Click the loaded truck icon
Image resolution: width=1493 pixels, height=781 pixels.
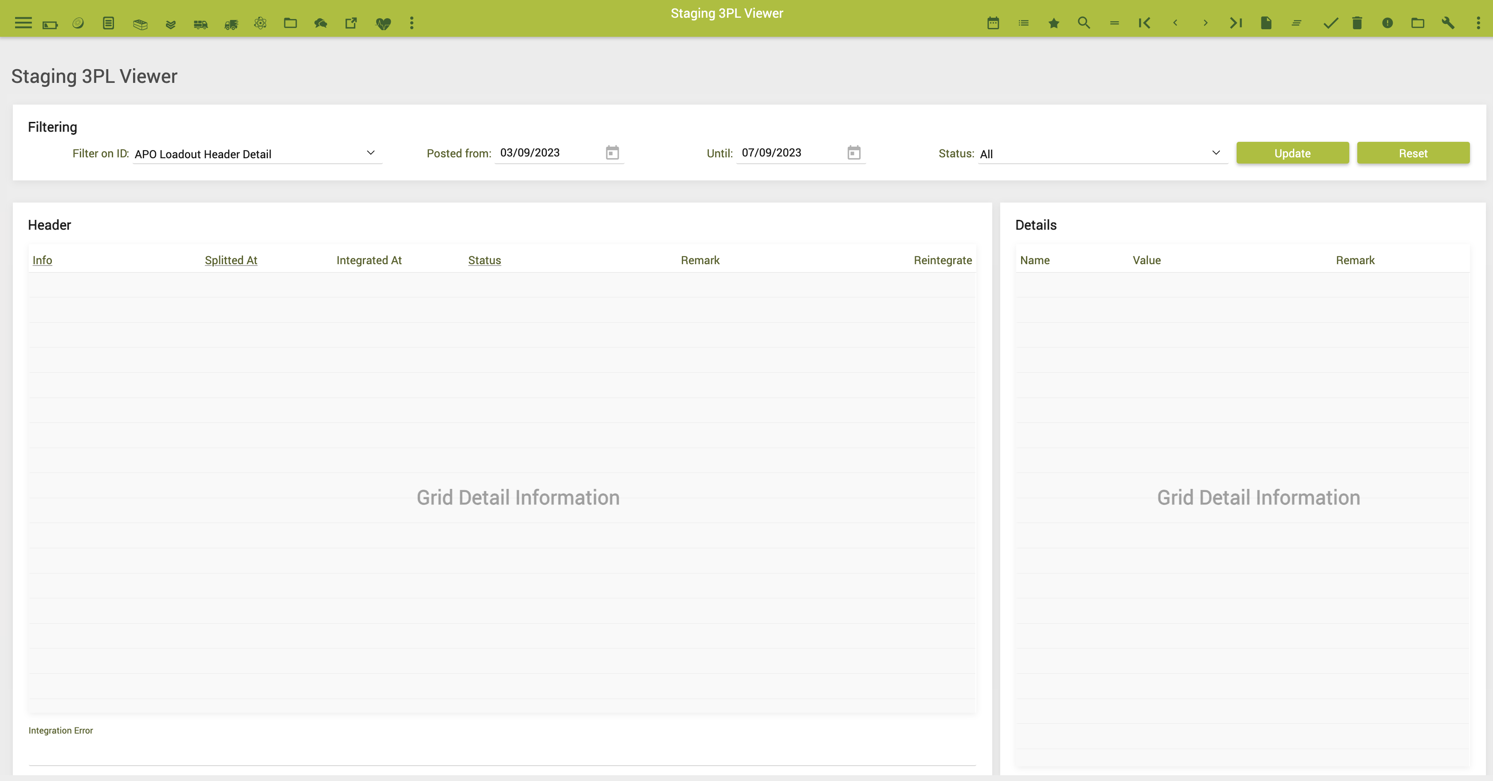(x=200, y=24)
